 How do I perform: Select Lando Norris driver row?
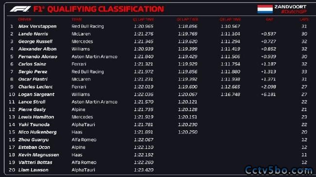pos(158,34)
